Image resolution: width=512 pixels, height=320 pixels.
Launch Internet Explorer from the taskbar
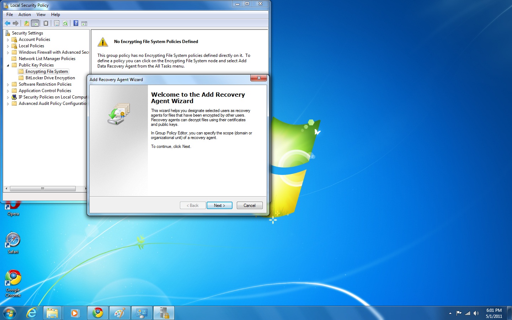[32, 313]
